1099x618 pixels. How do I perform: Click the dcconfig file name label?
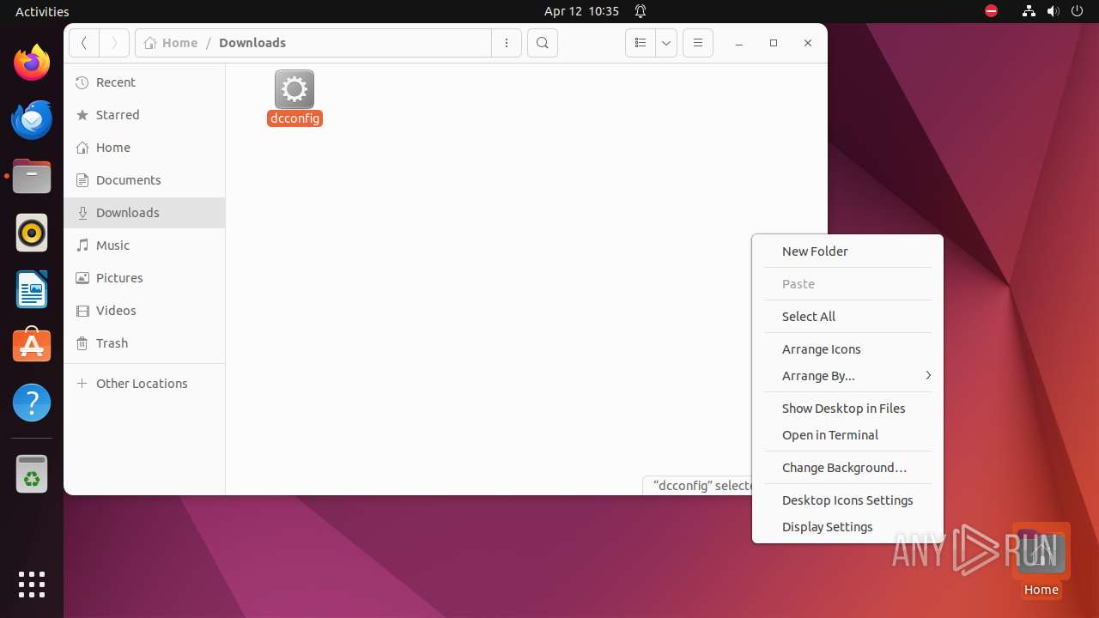tap(294, 118)
